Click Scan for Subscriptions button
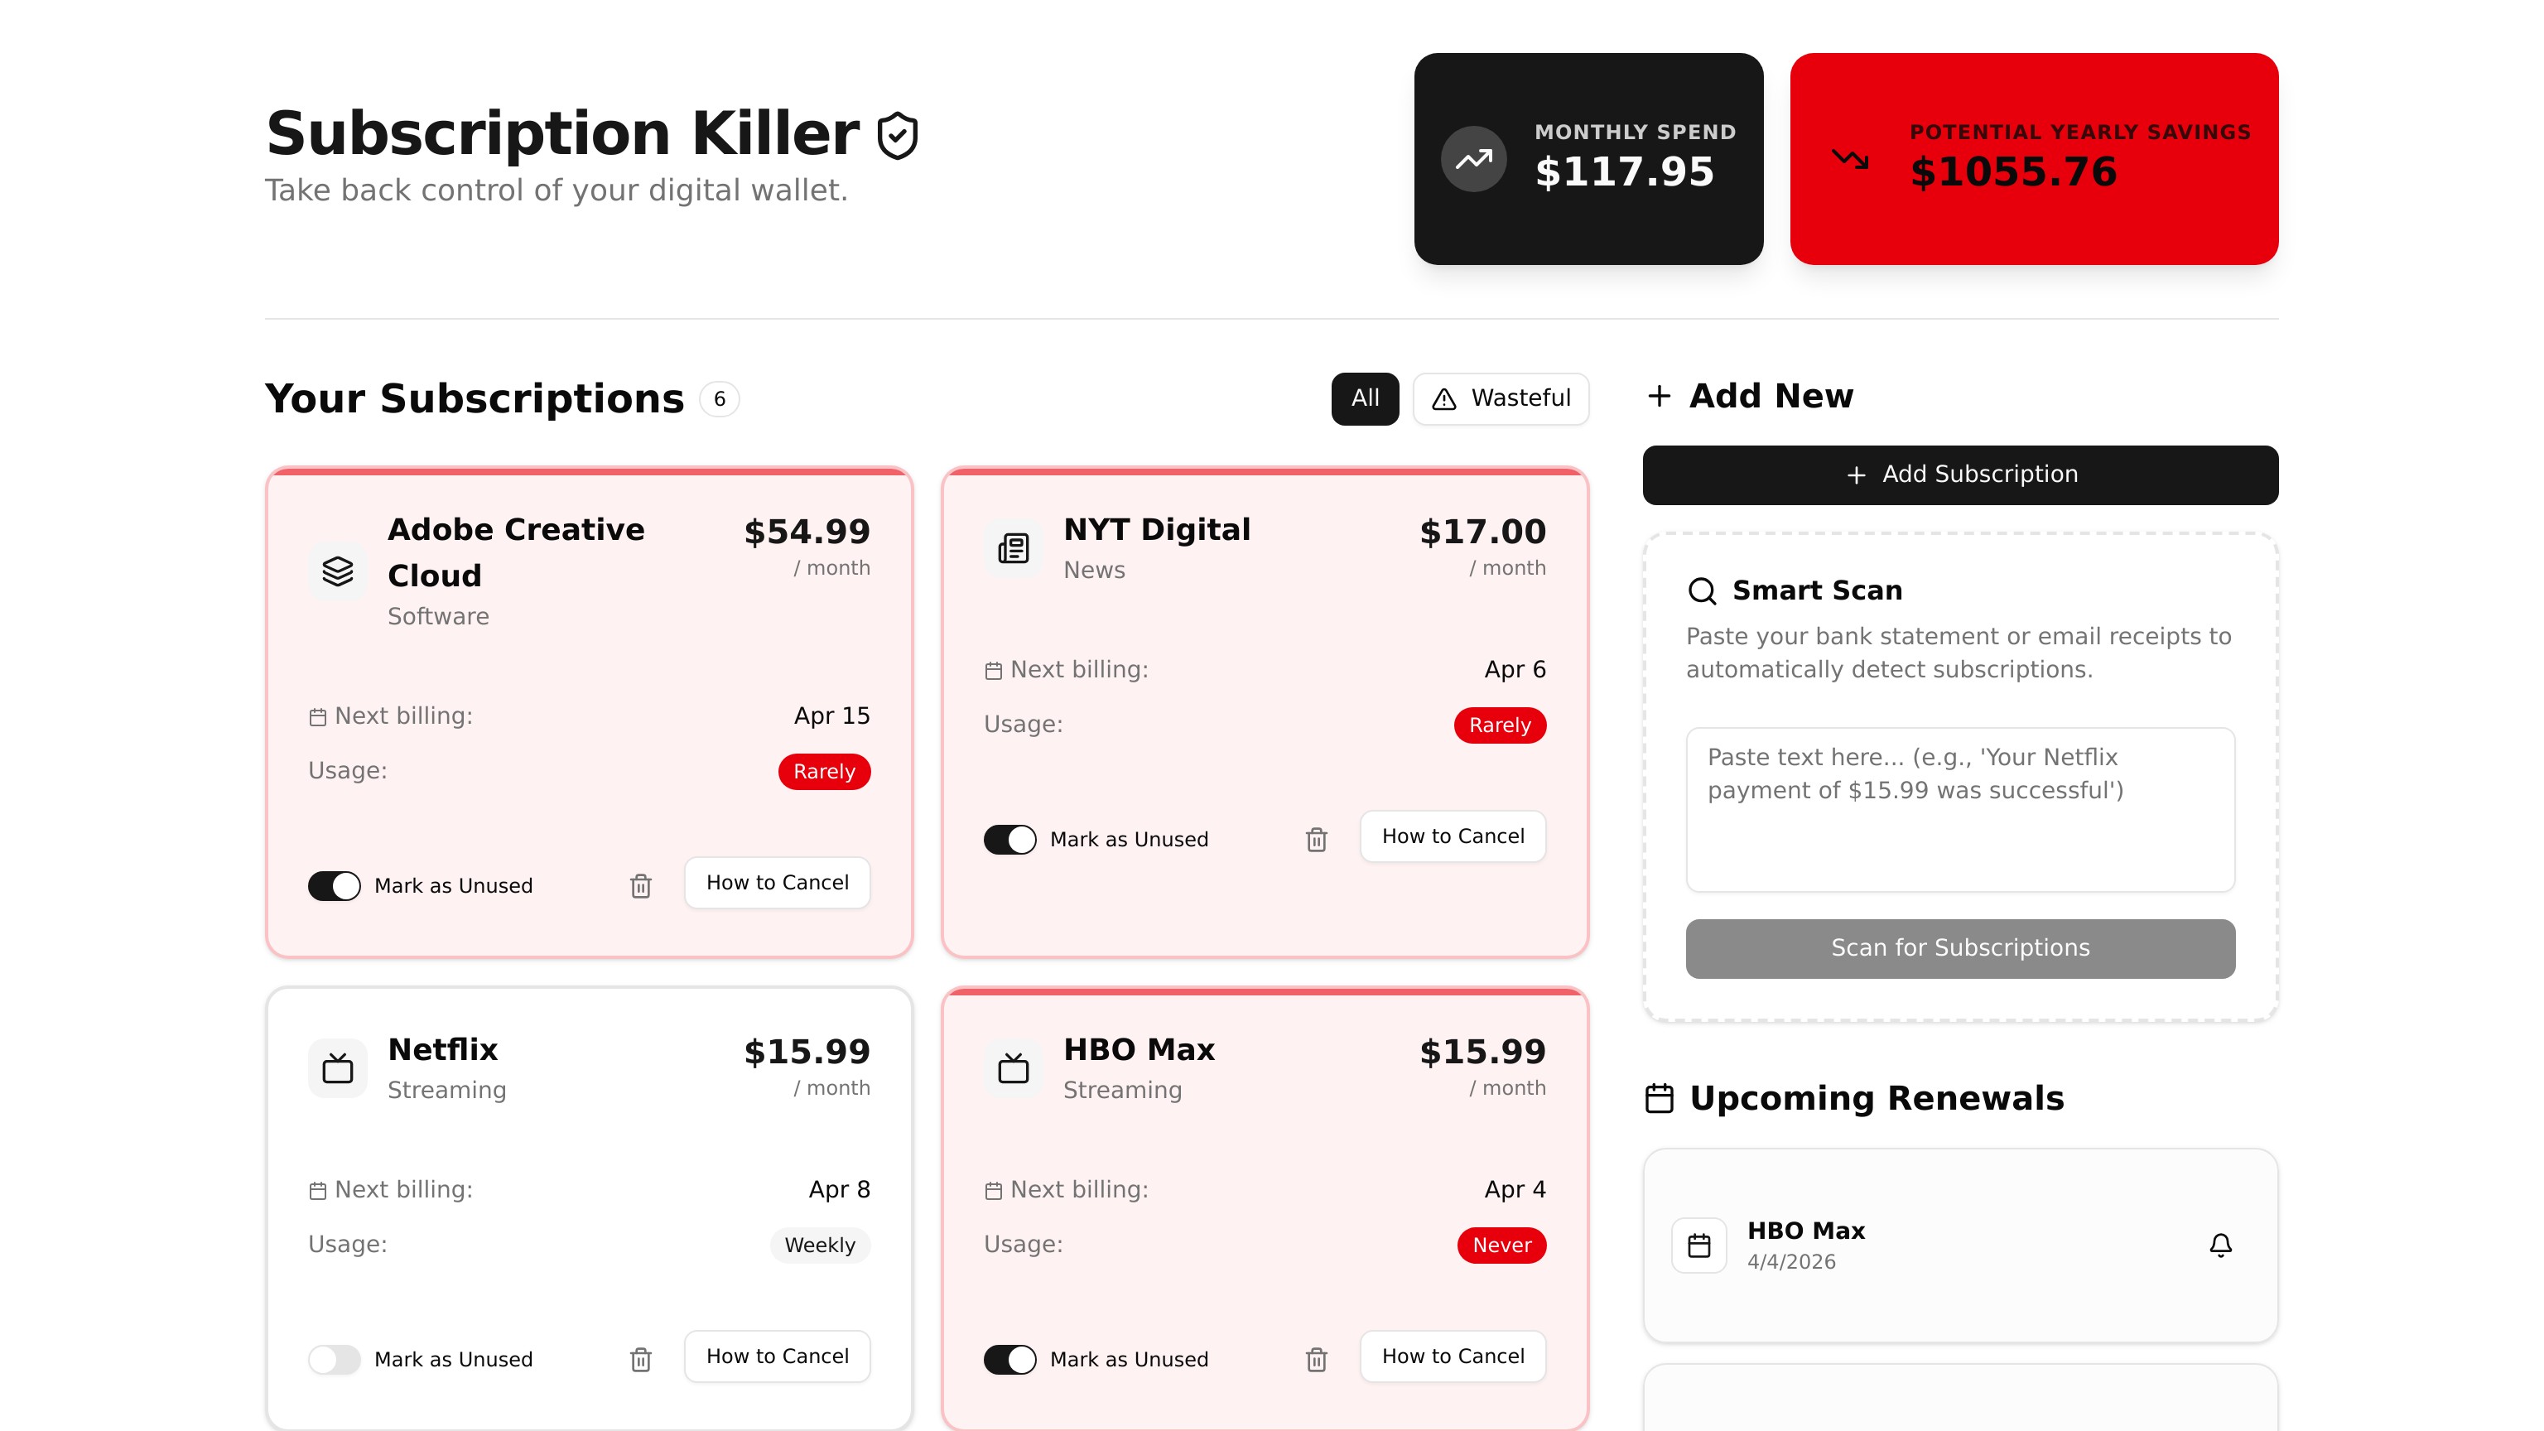 coord(1959,948)
